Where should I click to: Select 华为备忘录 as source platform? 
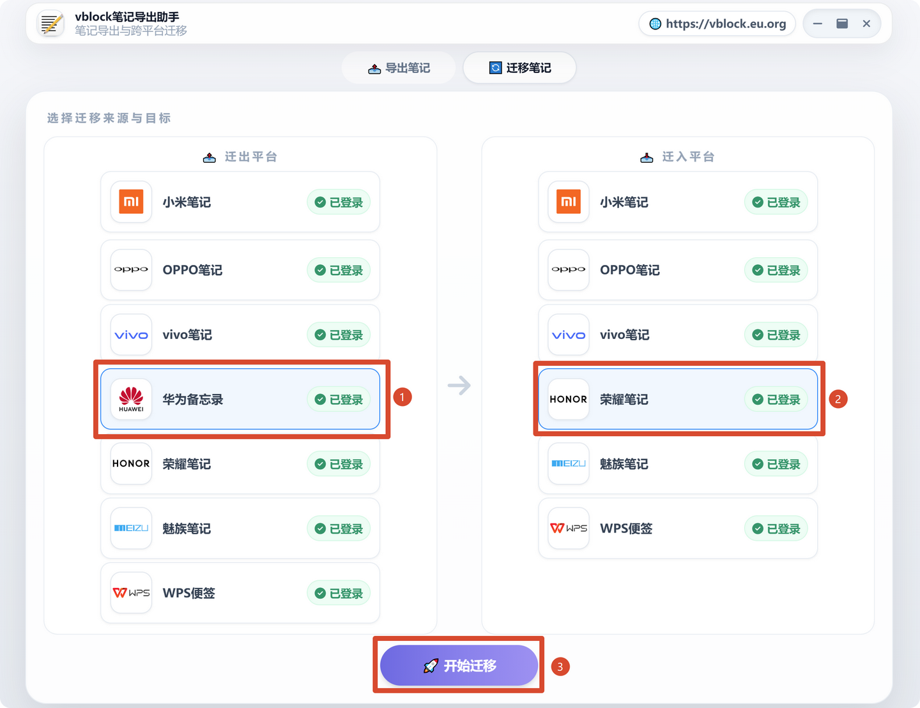tap(240, 399)
